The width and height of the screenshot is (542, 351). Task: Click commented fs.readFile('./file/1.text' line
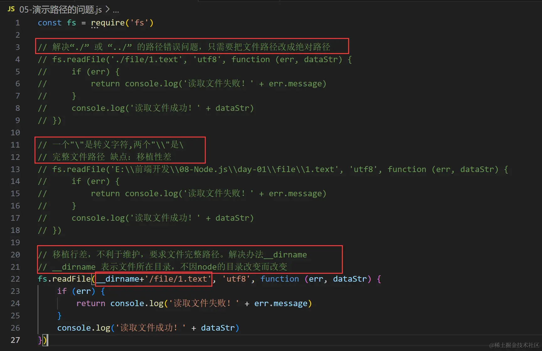pyautogui.click(x=194, y=59)
